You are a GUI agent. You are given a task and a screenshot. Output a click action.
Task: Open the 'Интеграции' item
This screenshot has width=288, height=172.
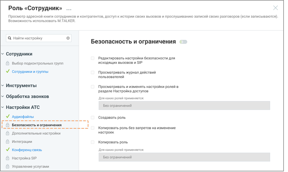coord(22,142)
